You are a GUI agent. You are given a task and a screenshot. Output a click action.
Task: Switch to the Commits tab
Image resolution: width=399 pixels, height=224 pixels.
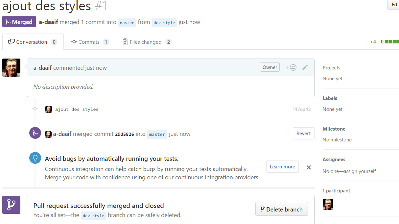pos(90,42)
